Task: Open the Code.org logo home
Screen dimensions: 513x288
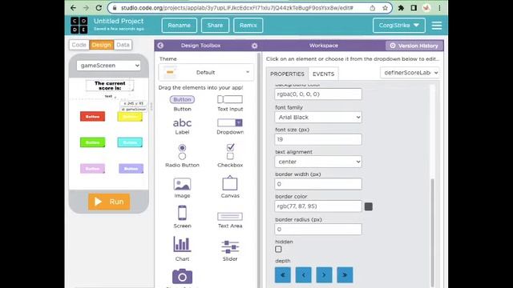Action: [79, 25]
